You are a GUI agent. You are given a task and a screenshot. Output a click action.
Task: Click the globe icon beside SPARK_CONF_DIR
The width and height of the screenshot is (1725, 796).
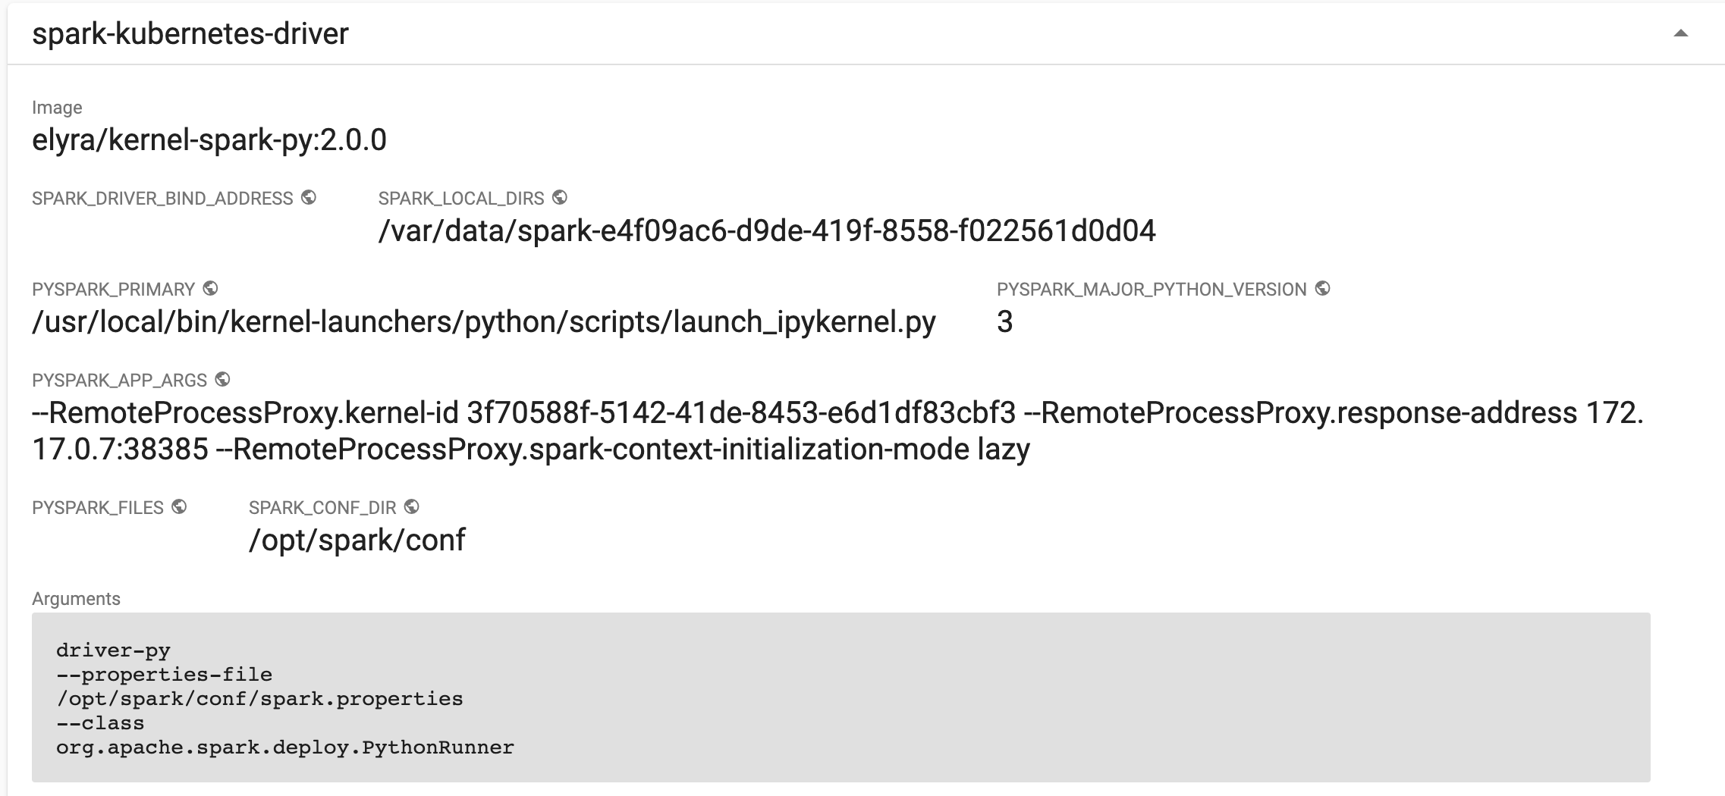pyautogui.click(x=411, y=506)
